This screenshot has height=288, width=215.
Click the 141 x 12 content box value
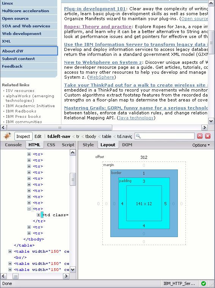click(x=144, y=204)
